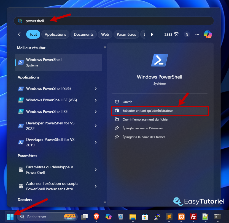Switch to the Applications filter tab

click(55, 34)
